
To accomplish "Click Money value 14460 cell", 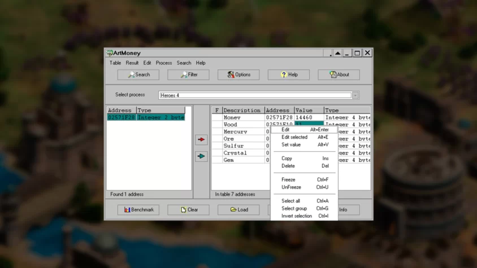I will coord(309,117).
